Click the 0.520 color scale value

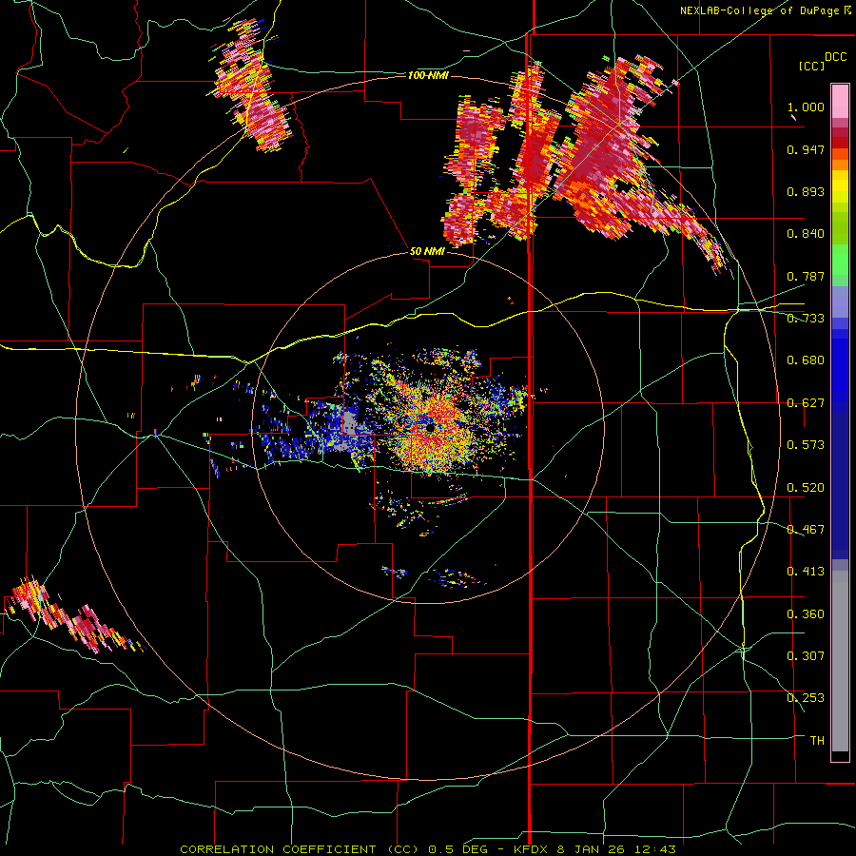(806, 488)
